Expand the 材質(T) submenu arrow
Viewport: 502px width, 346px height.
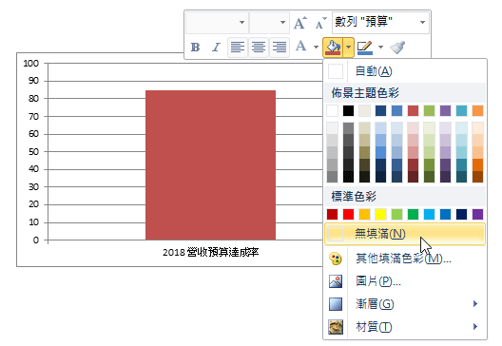point(475,326)
